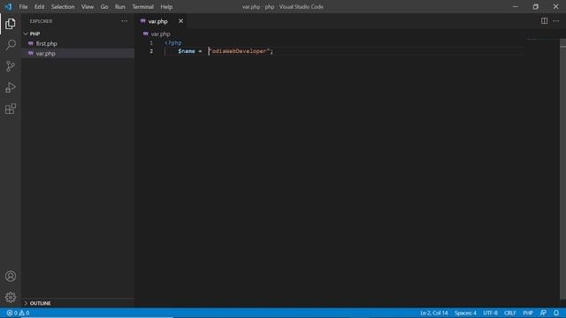Open the Edit menu
Viewport: 566px width, 318px height.
point(39,7)
